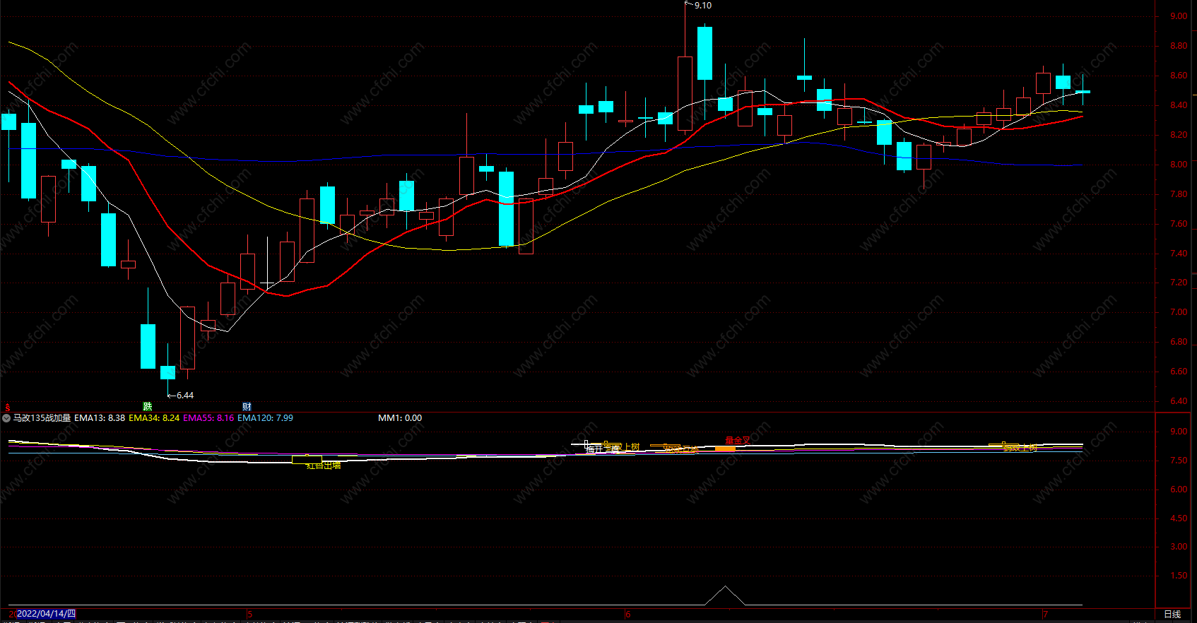Click month 6 marker on time axis
The width and height of the screenshot is (1197, 623).
[x=627, y=615]
